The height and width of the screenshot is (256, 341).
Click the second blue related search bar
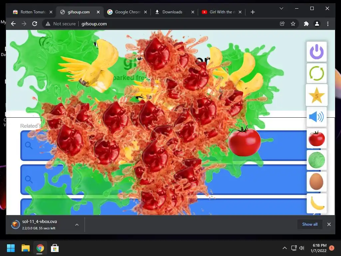pos(170,180)
